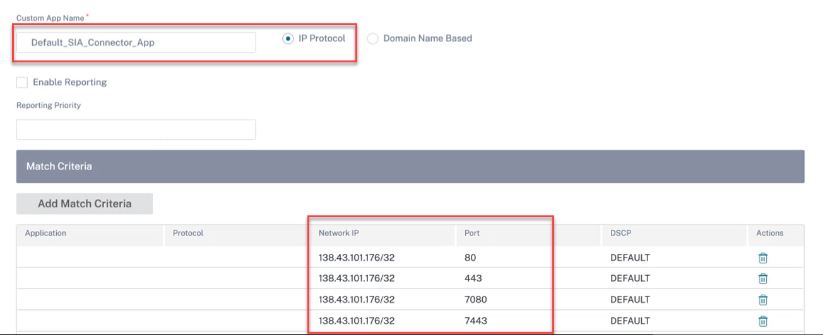Click the DEFAULT DSCP value in port 443 row

coord(630,278)
